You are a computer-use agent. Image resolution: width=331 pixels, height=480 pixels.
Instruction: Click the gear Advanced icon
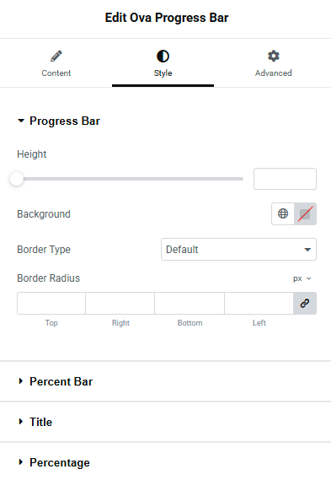click(x=273, y=56)
